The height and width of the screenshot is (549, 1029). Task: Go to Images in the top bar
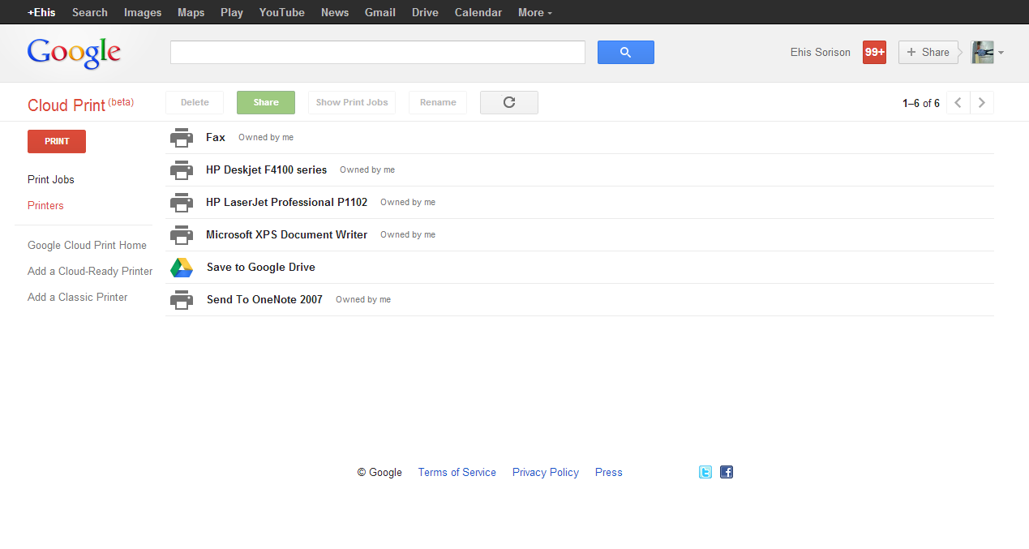pyautogui.click(x=143, y=12)
